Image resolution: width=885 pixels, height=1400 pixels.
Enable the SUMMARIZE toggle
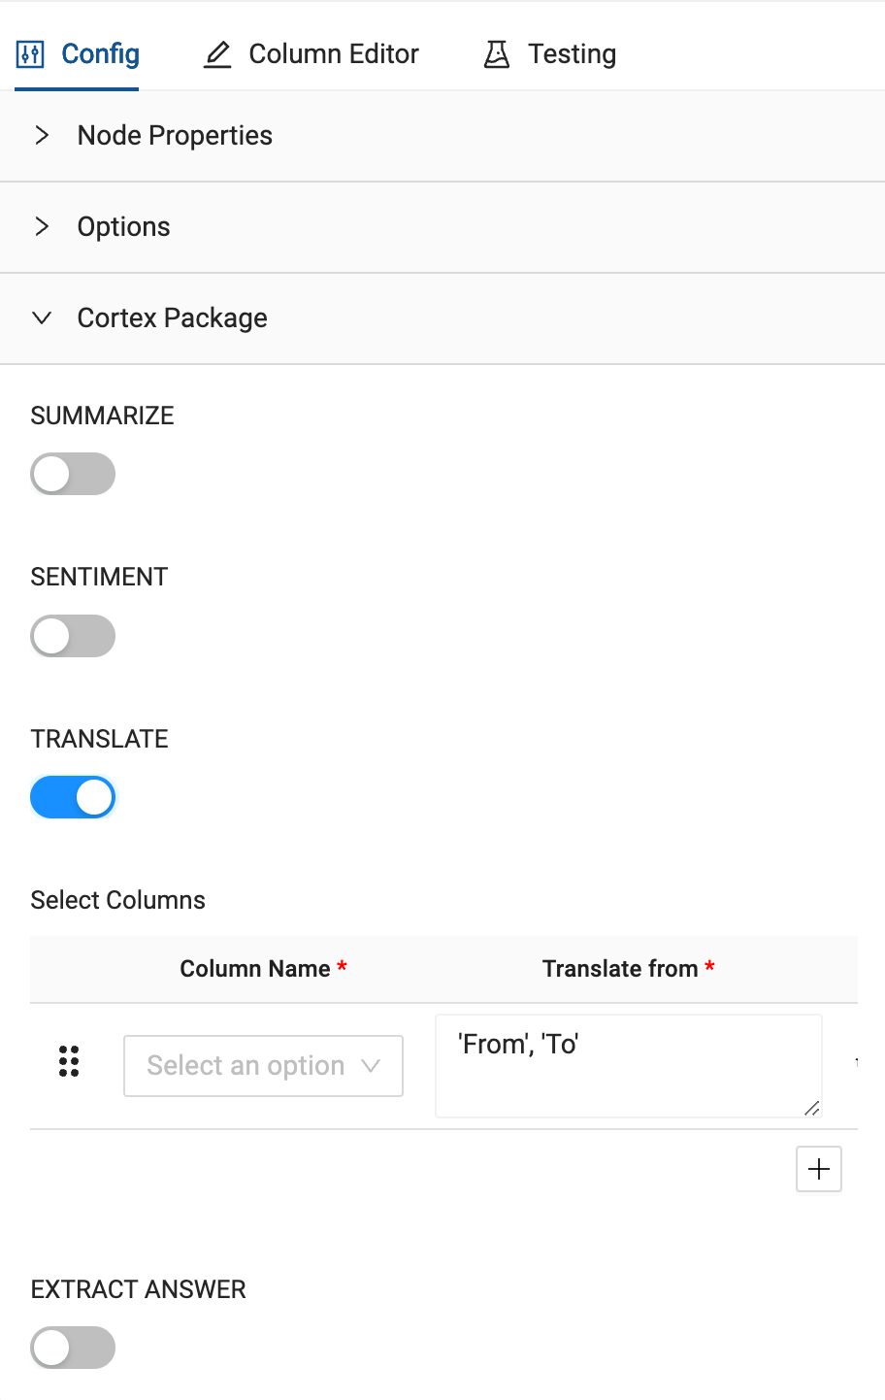[x=73, y=474]
